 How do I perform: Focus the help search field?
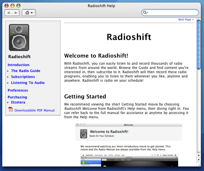pos(170,12)
